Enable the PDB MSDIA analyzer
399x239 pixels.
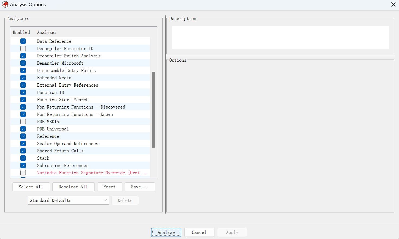click(23, 122)
